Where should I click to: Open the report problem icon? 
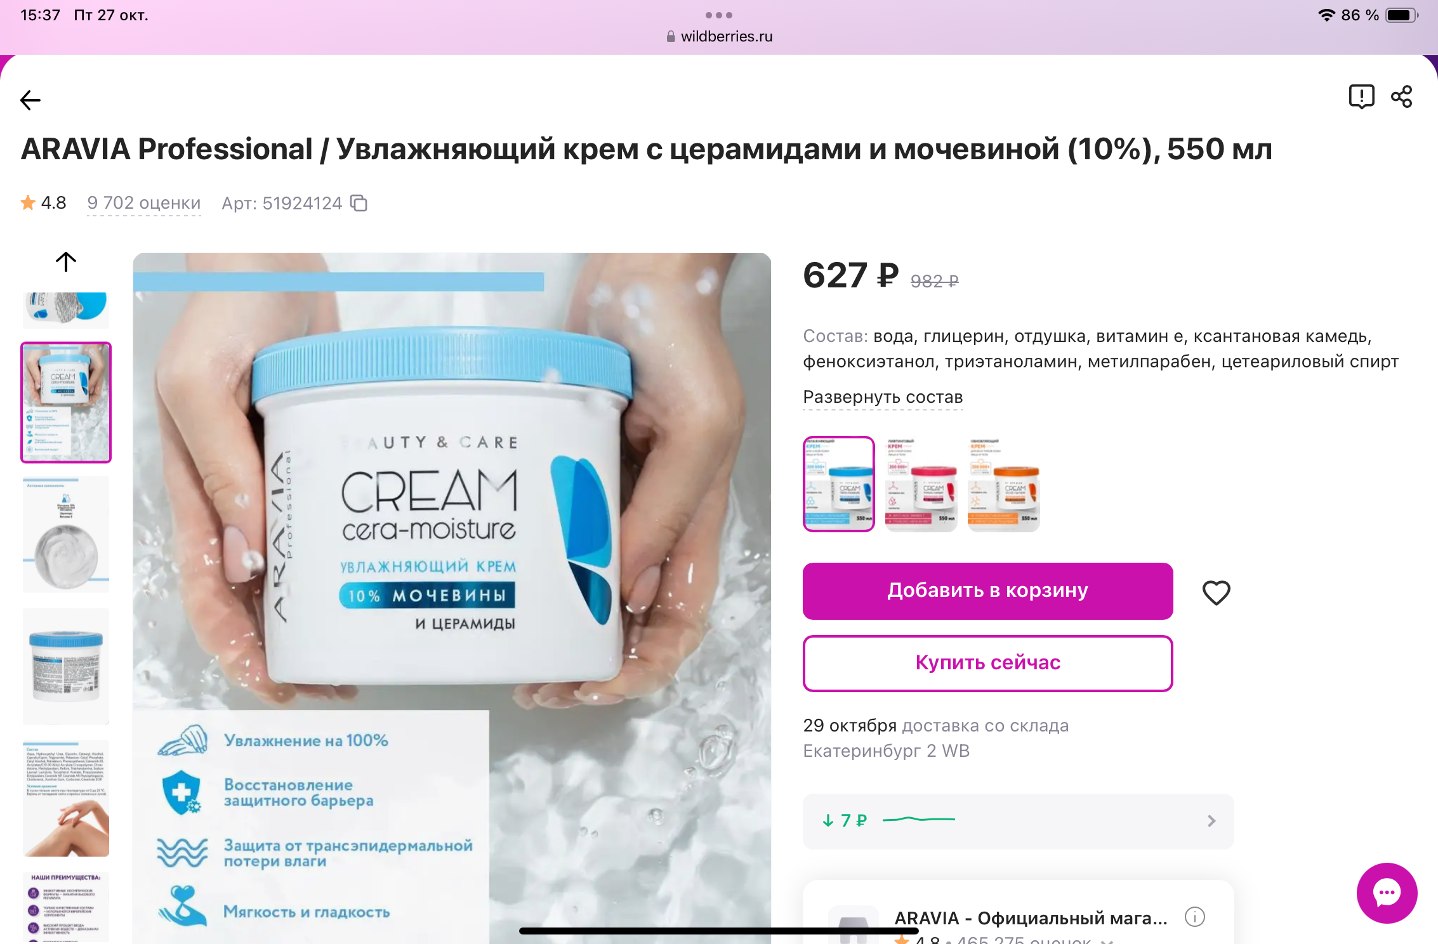1361,97
